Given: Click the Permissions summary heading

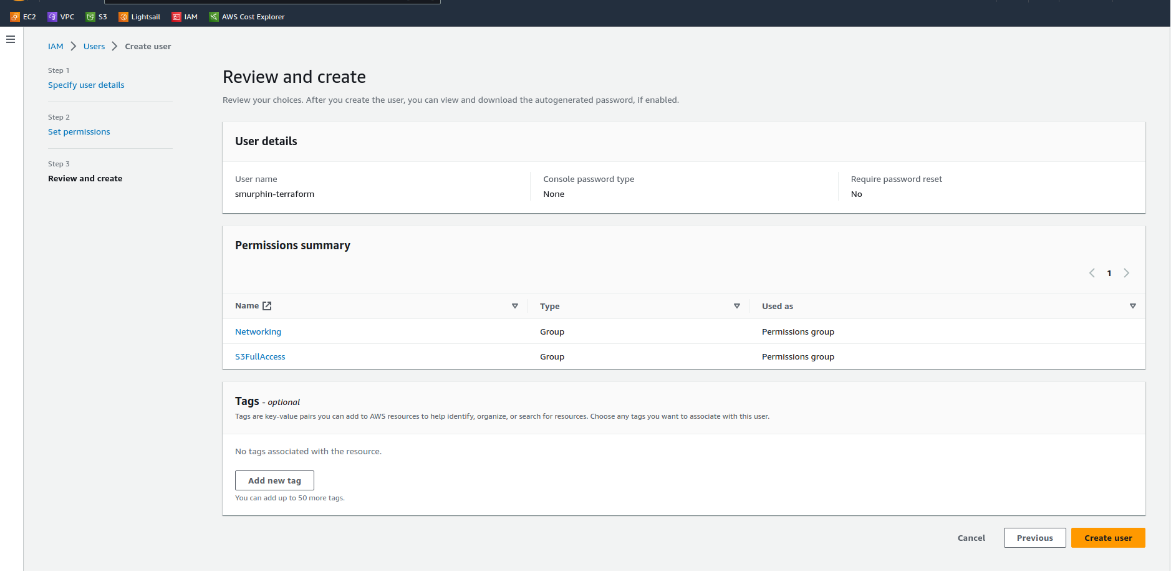Looking at the screenshot, I should 292,246.
